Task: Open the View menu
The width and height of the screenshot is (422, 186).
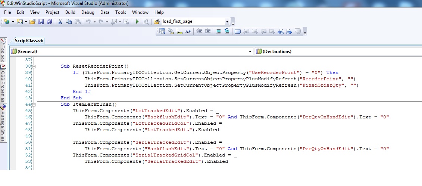Action: 35,12
